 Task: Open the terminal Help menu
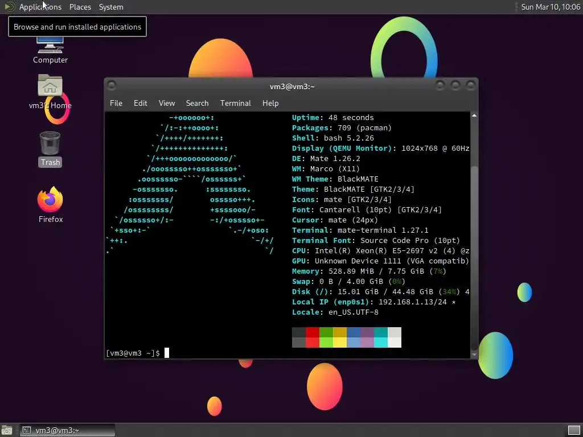click(x=270, y=104)
